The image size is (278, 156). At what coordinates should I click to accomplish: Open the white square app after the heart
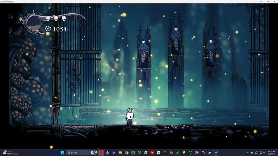159,153
